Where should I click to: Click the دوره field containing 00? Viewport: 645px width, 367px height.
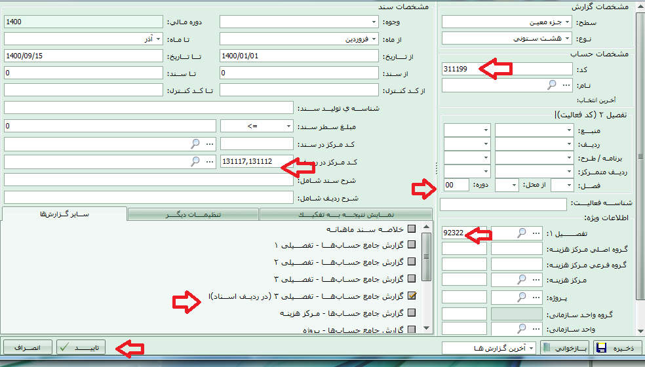(456, 185)
